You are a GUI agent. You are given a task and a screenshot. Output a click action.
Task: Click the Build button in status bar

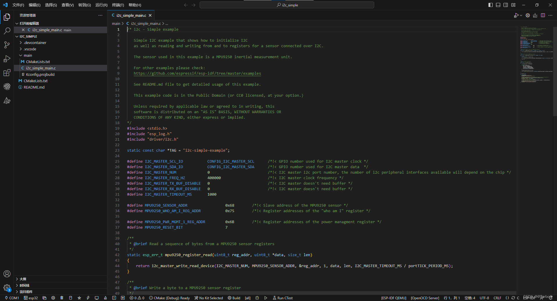[234, 298]
